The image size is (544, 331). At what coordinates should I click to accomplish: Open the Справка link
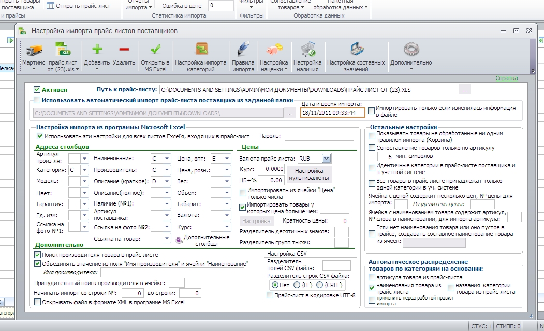[x=507, y=78]
